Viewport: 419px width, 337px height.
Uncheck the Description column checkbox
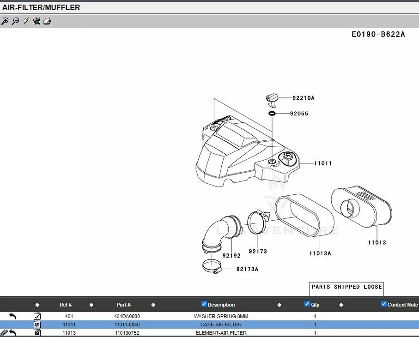point(204,304)
